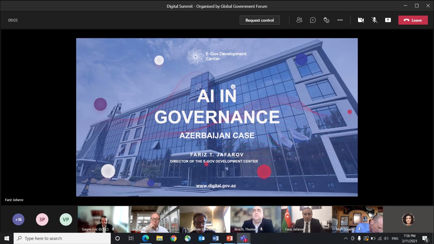434x244 pixels.
Task: Open Google Chrome from the taskbar
Action: pos(173,238)
